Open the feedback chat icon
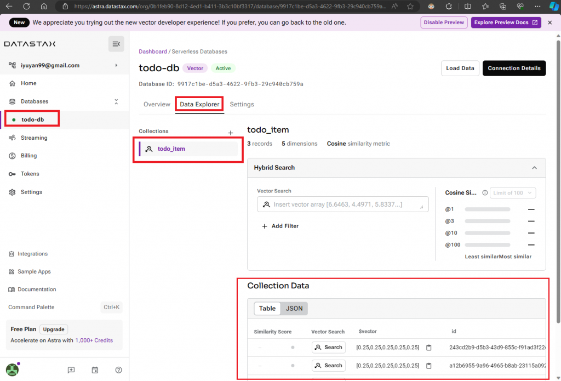The image size is (561, 381). click(x=71, y=370)
